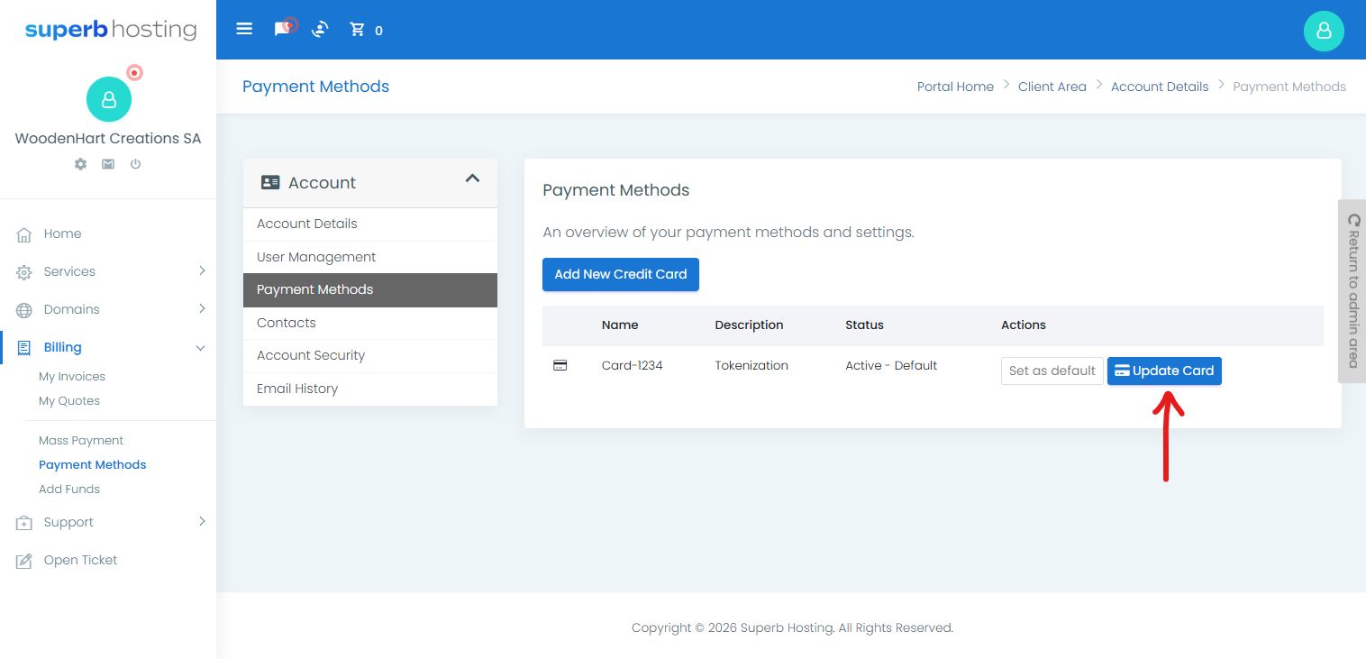The width and height of the screenshot is (1366, 659).
Task: Click the Set as default button
Action: (1052, 371)
